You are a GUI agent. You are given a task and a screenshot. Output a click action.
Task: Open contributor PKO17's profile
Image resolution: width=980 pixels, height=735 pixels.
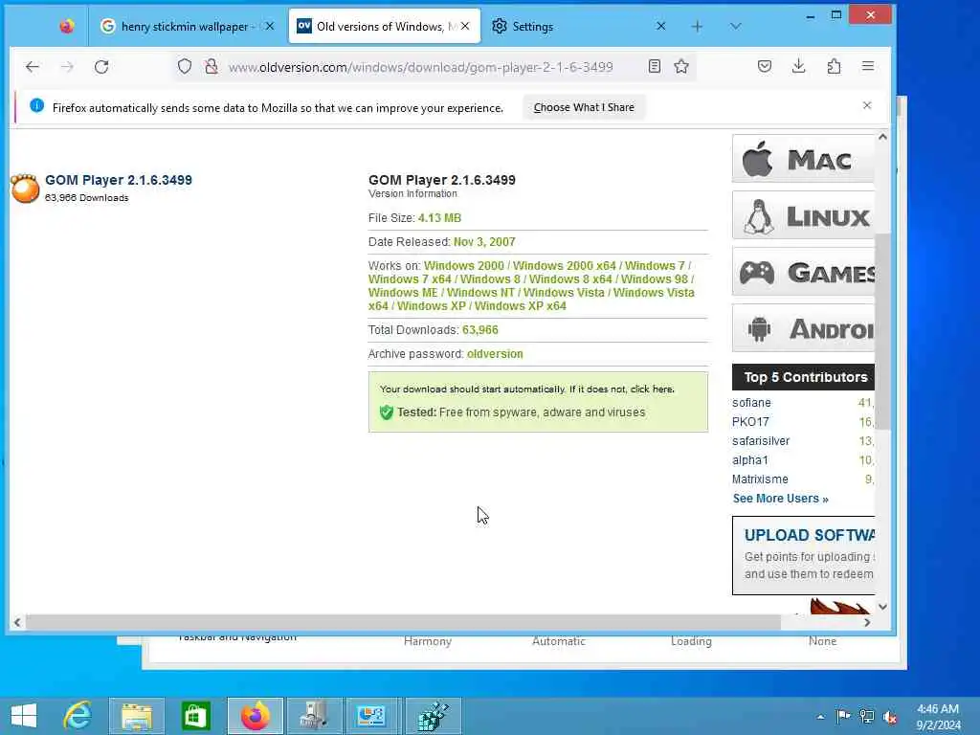click(x=750, y=422)
